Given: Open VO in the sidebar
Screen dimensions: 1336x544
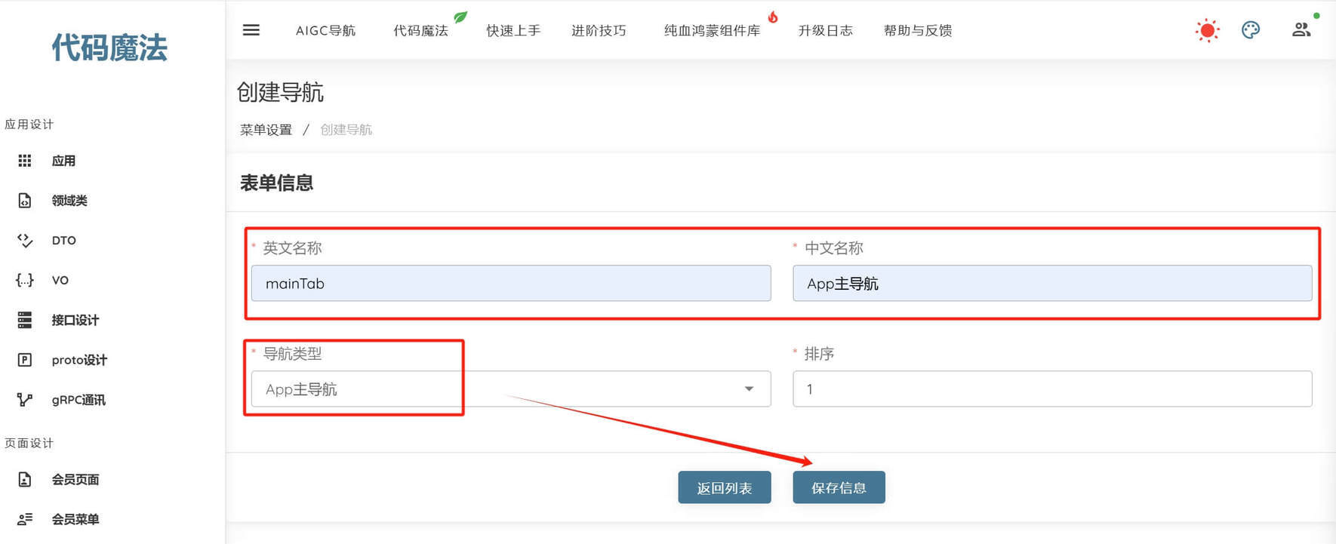Looking at the screenshot, I should [60, 280].
